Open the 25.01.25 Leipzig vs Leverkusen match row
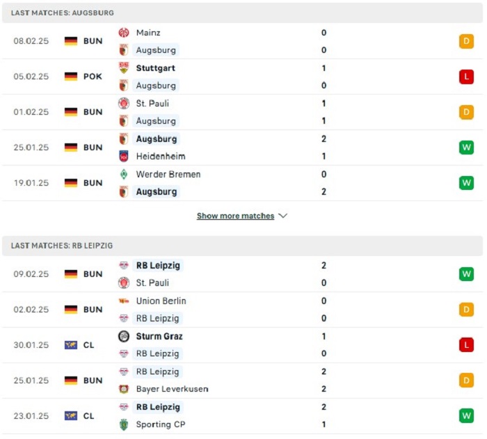Image resolution: width=487 pixels, height=439 pixels. pyautogui.click(x=243, y=381)
